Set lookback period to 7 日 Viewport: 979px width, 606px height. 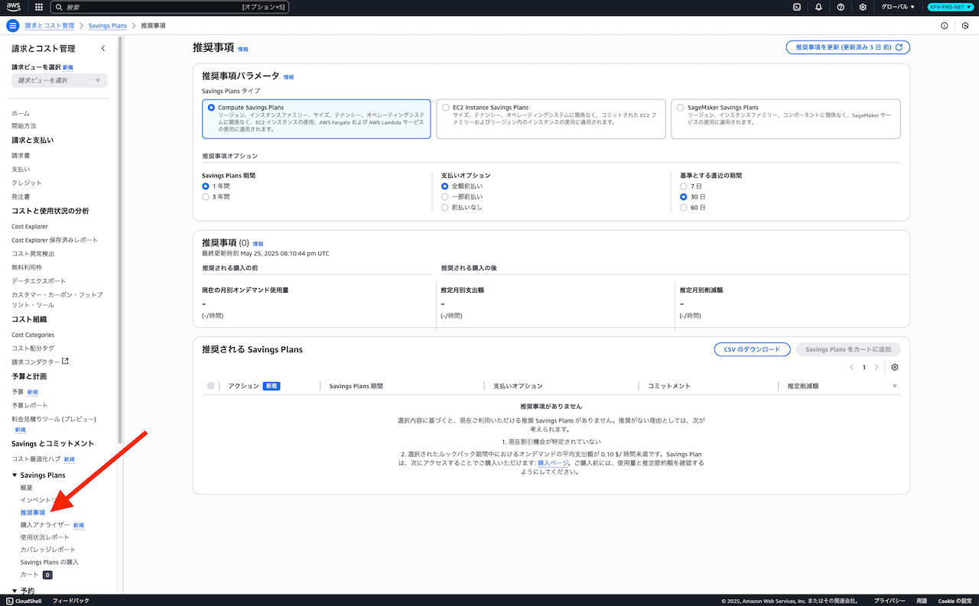[x=684, y=186]
